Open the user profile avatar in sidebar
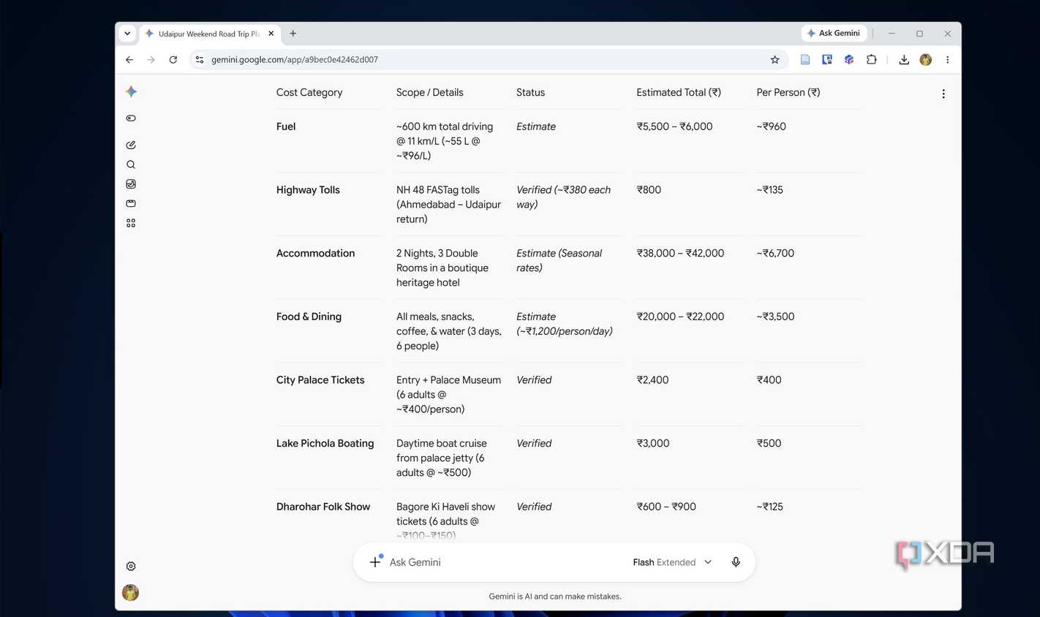The height and width of the screenshot is (617, 1040). (131, 592)
